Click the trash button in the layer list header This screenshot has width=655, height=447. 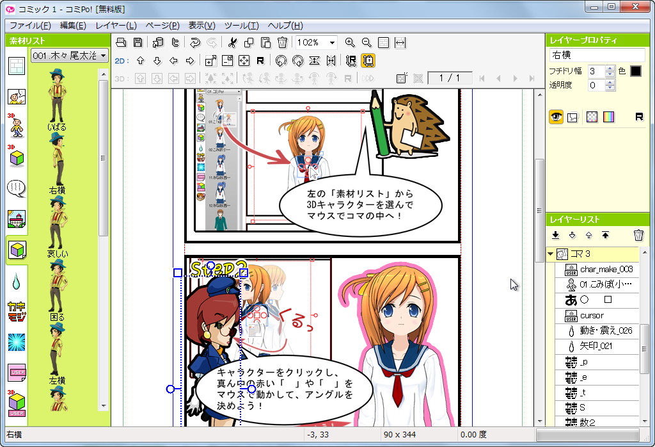pos(638,235)
